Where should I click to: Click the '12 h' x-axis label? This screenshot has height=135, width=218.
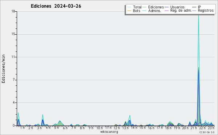117,128
